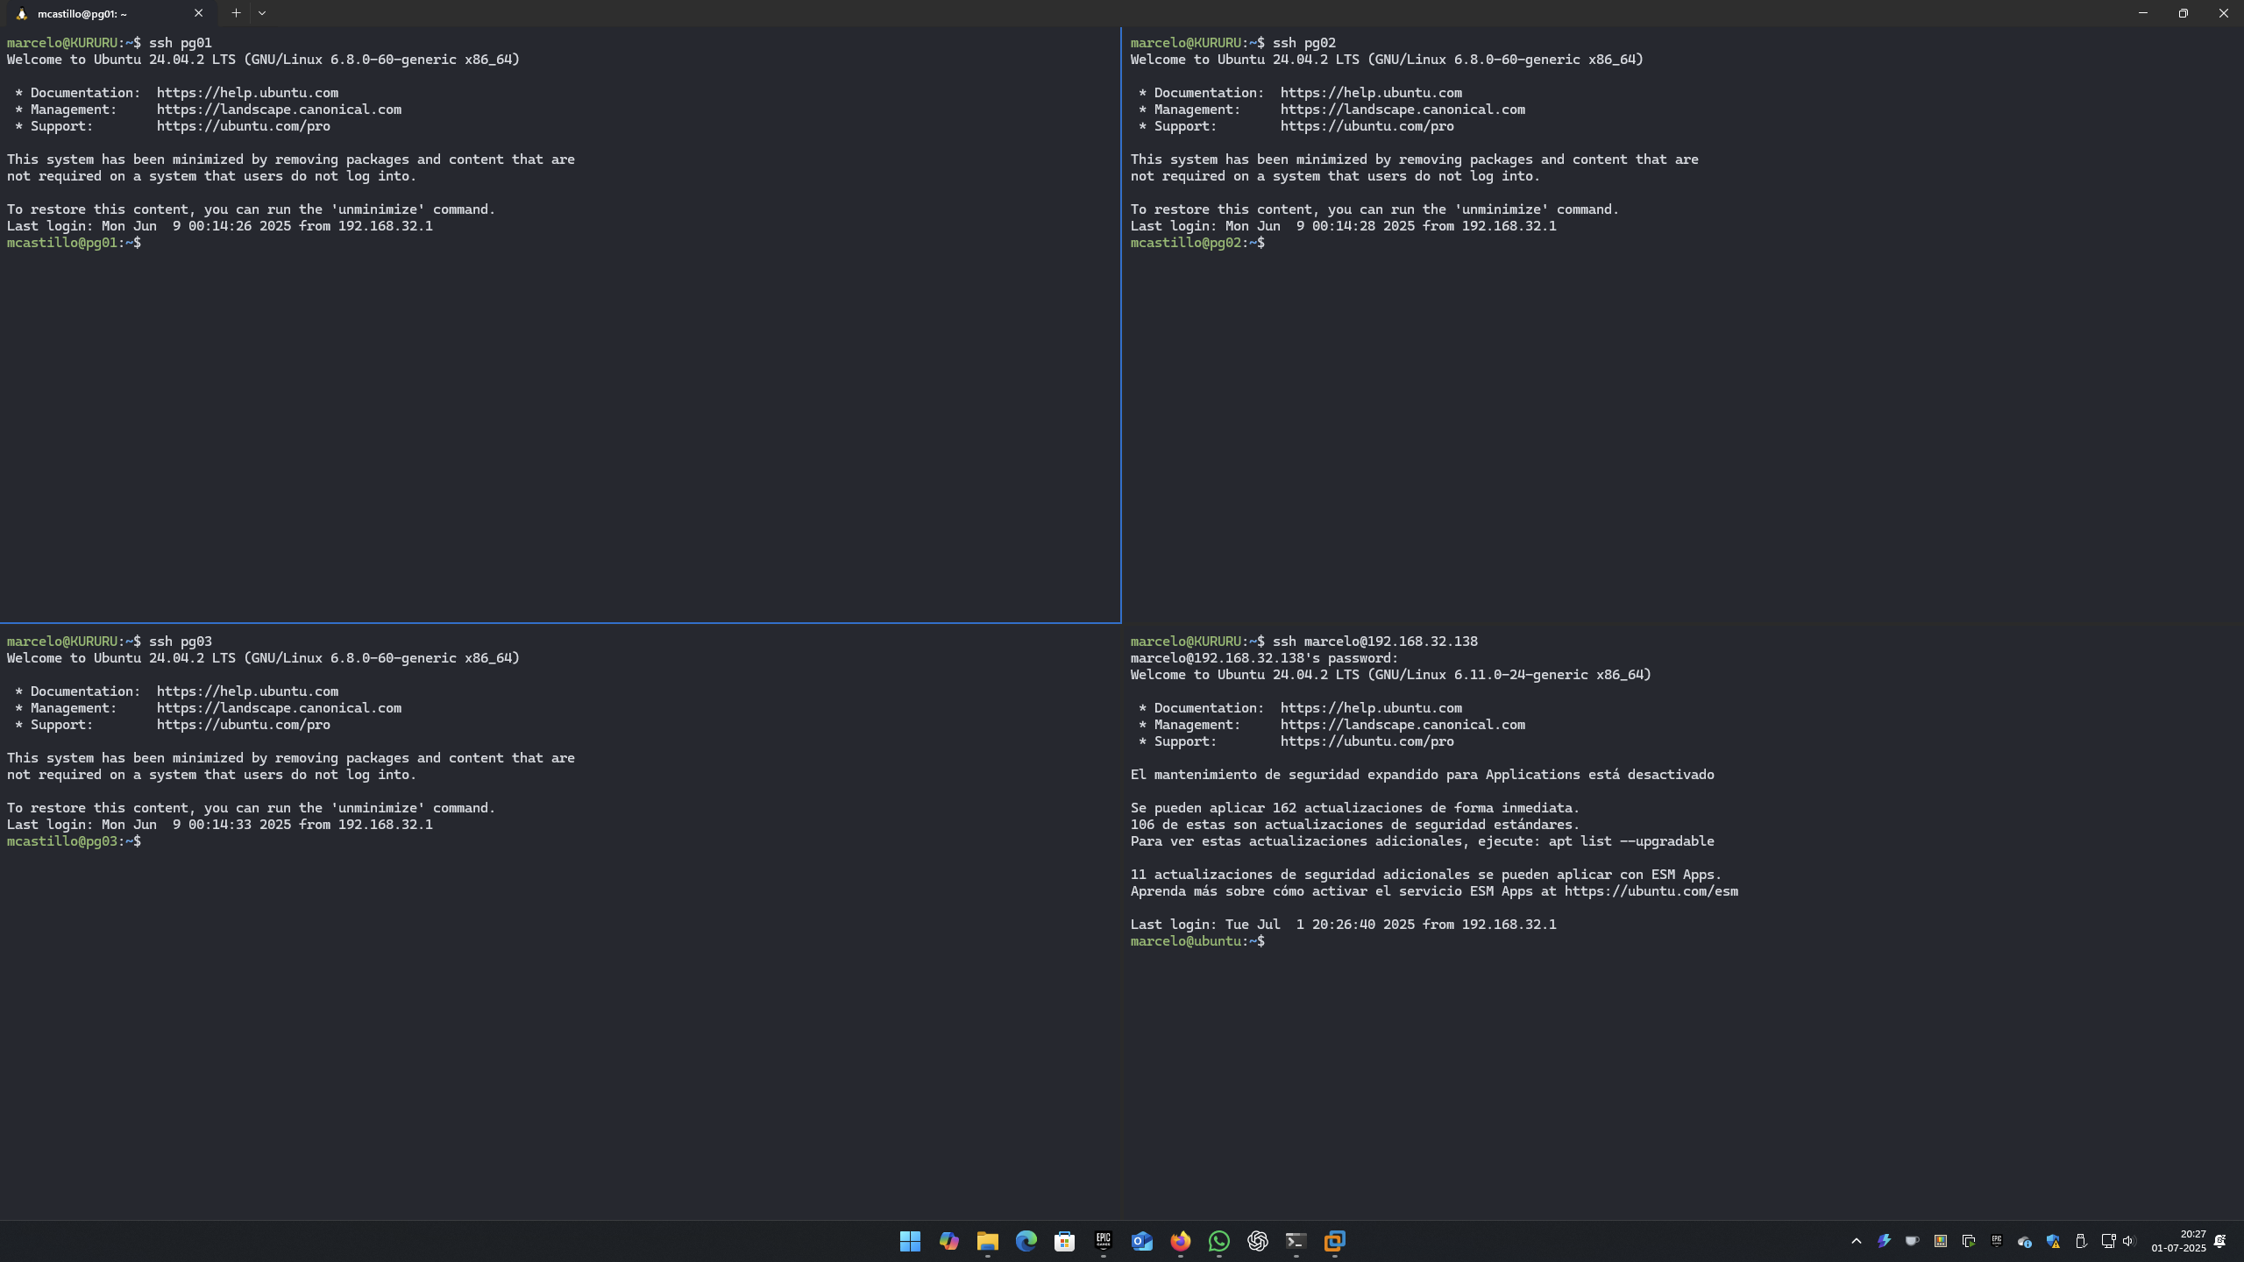Click landscape.canonical.com link in pg02 pane
Image resolution: width=2244 pixels, height=1262 pixels.
click(1402, 110)
